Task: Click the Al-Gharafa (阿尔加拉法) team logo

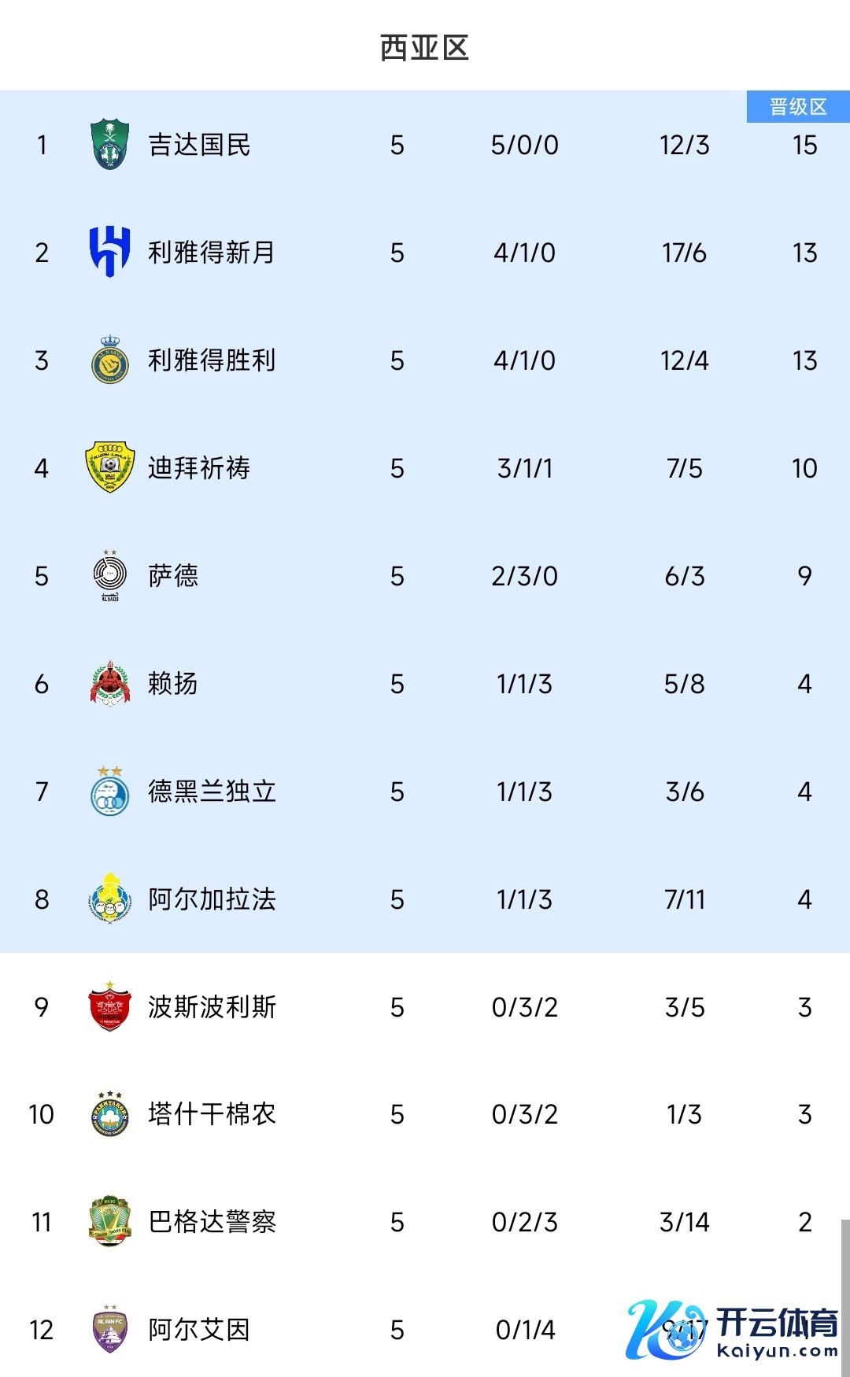Action: pos(109,899)
